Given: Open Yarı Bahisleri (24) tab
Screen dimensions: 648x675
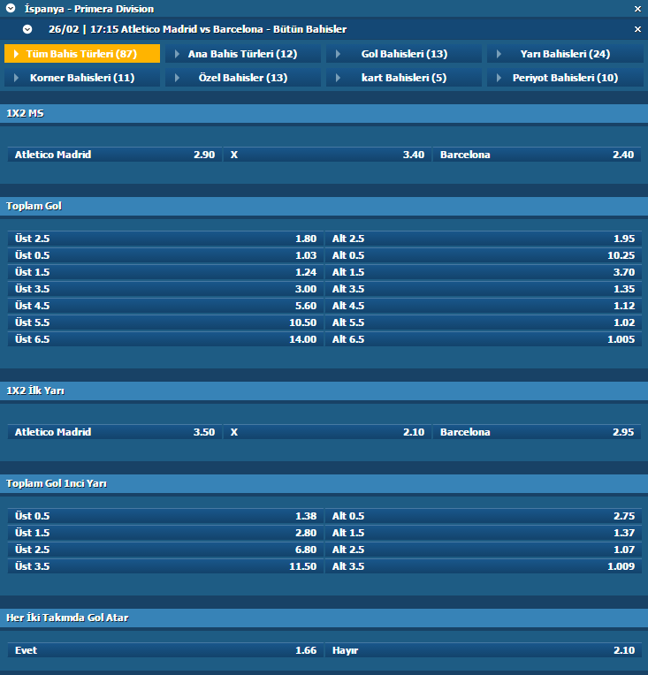Looking at the screenshot, I should 565,53.
